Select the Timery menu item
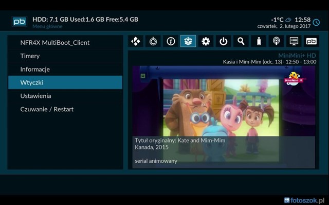329x205 pixels. (x=65, y=56)
